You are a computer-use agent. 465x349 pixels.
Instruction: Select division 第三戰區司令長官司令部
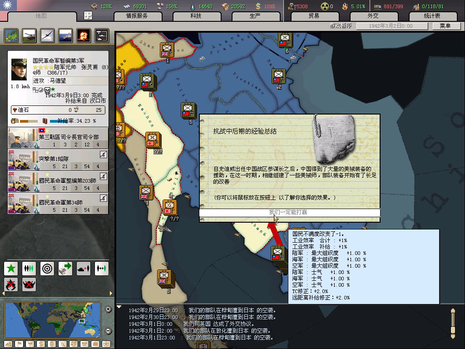(58, 138)
